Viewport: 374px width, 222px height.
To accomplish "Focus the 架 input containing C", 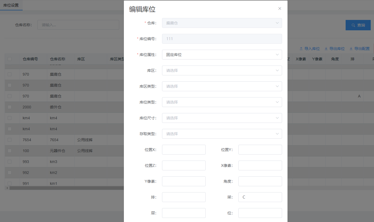I will tap(260, 197).
